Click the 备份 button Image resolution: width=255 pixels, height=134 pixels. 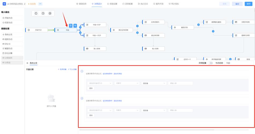237,4
